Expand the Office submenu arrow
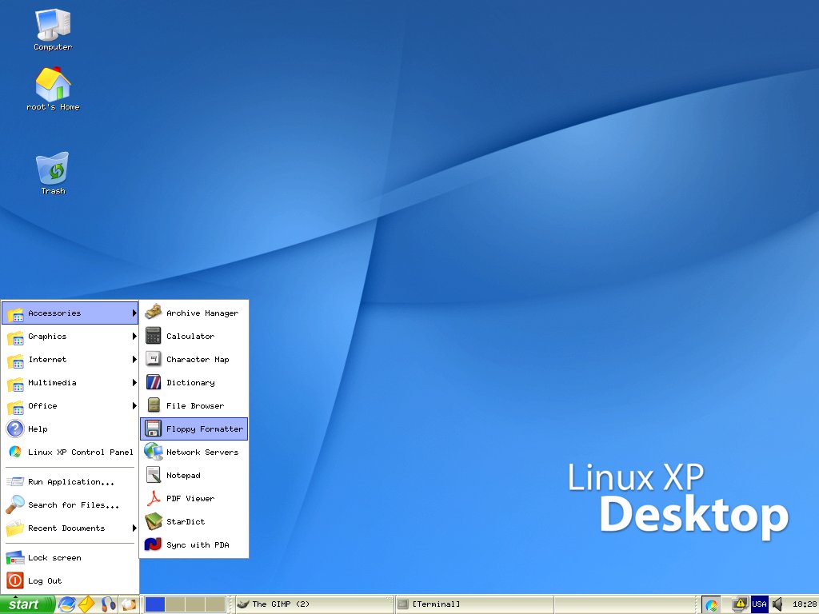This screenshot has width=819, height=614. tap(134, 405)
